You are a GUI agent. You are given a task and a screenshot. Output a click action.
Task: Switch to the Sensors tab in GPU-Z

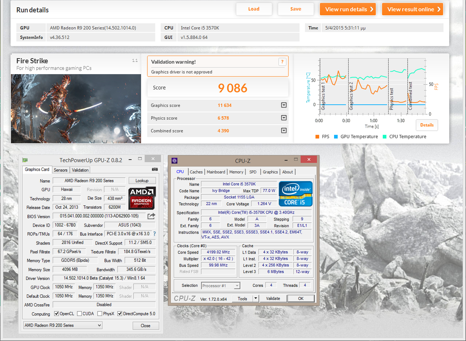[x=61, y=170]
